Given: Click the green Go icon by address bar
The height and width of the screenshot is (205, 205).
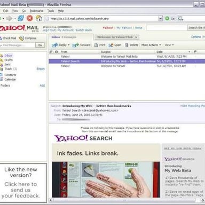Looking at the screenshot, I should [167, 18].
